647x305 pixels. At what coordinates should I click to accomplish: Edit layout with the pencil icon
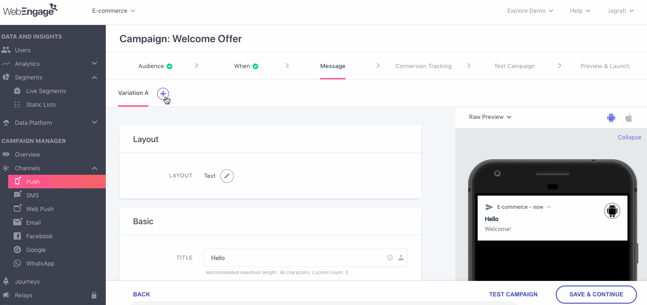pos(227,176)
